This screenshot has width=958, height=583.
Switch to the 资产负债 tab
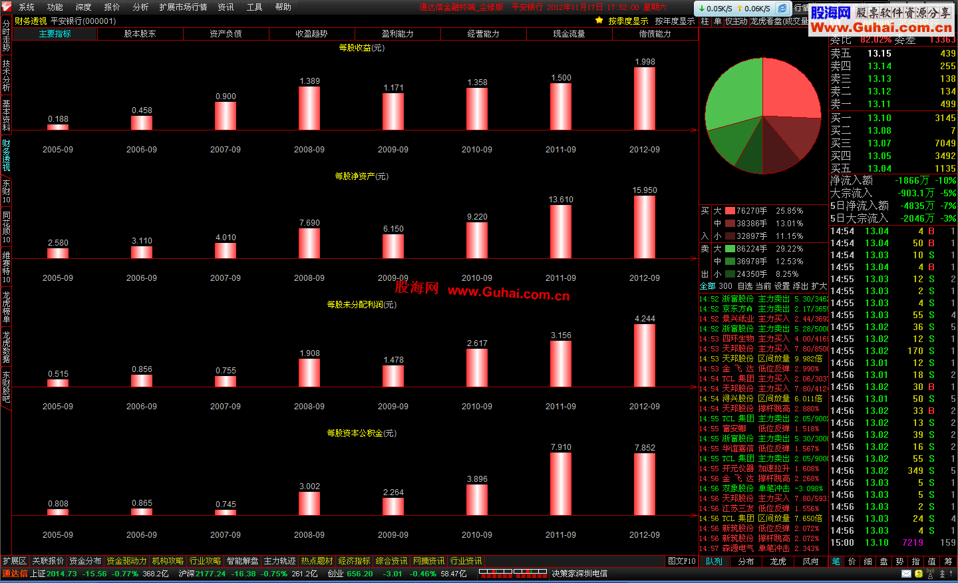click(226, 34)
